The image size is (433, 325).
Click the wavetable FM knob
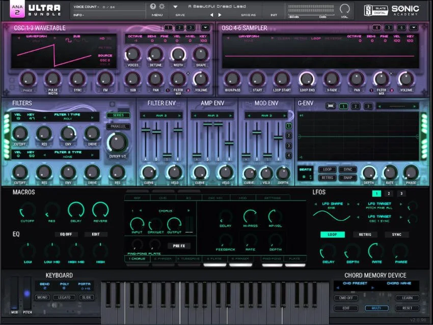coord(105,79)
